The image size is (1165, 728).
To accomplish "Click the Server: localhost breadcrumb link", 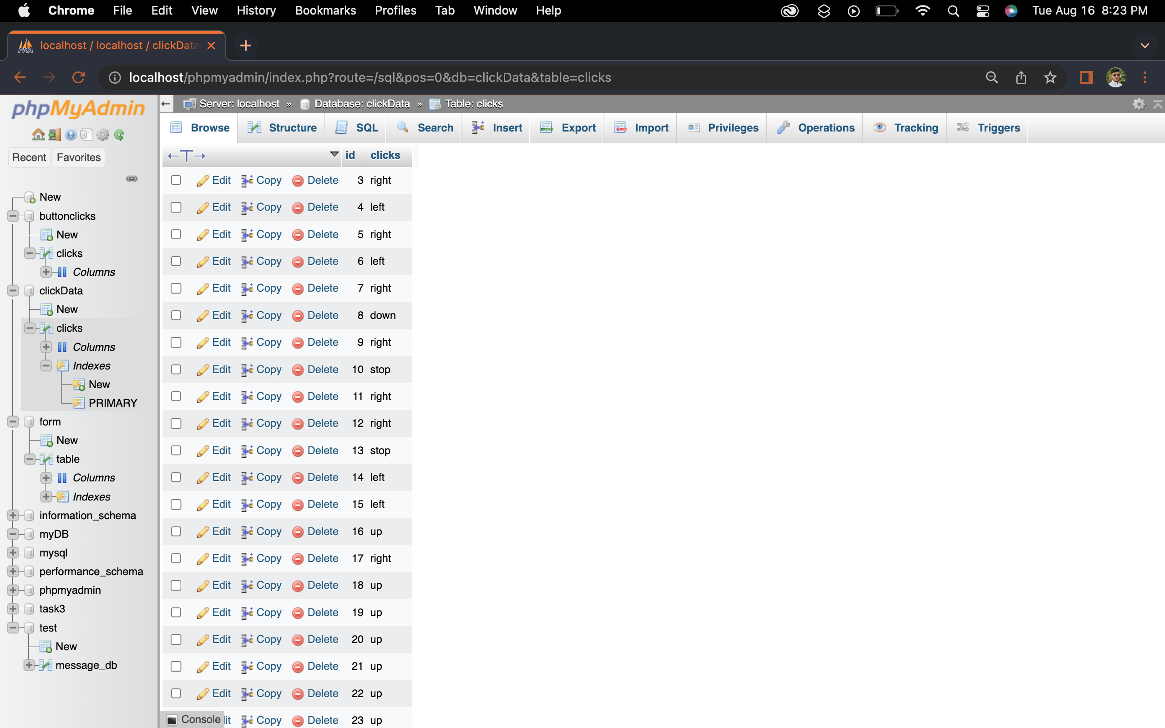I will (x=239, y=104).
